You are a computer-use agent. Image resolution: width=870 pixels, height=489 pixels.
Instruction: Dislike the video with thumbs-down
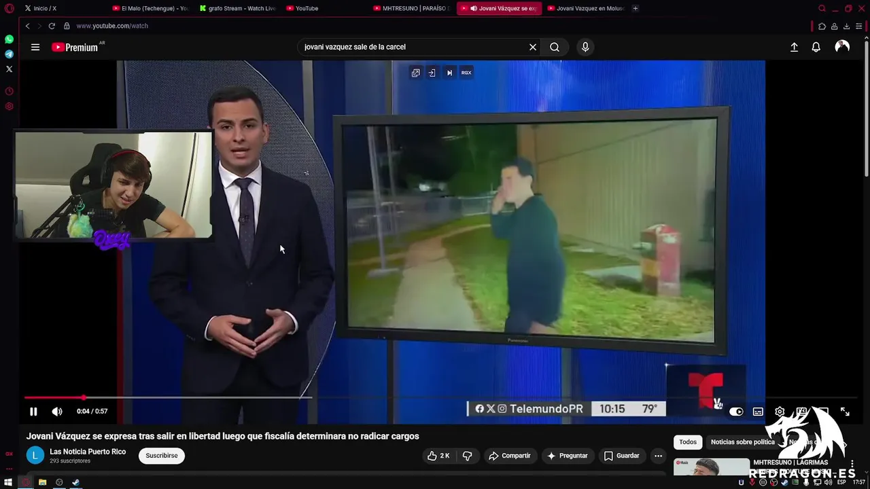(467, 456)
